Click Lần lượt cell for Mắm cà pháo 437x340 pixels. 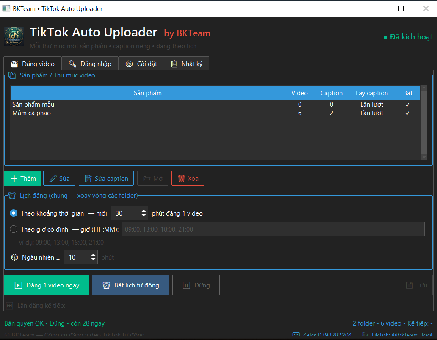click(x=372, y=113)
